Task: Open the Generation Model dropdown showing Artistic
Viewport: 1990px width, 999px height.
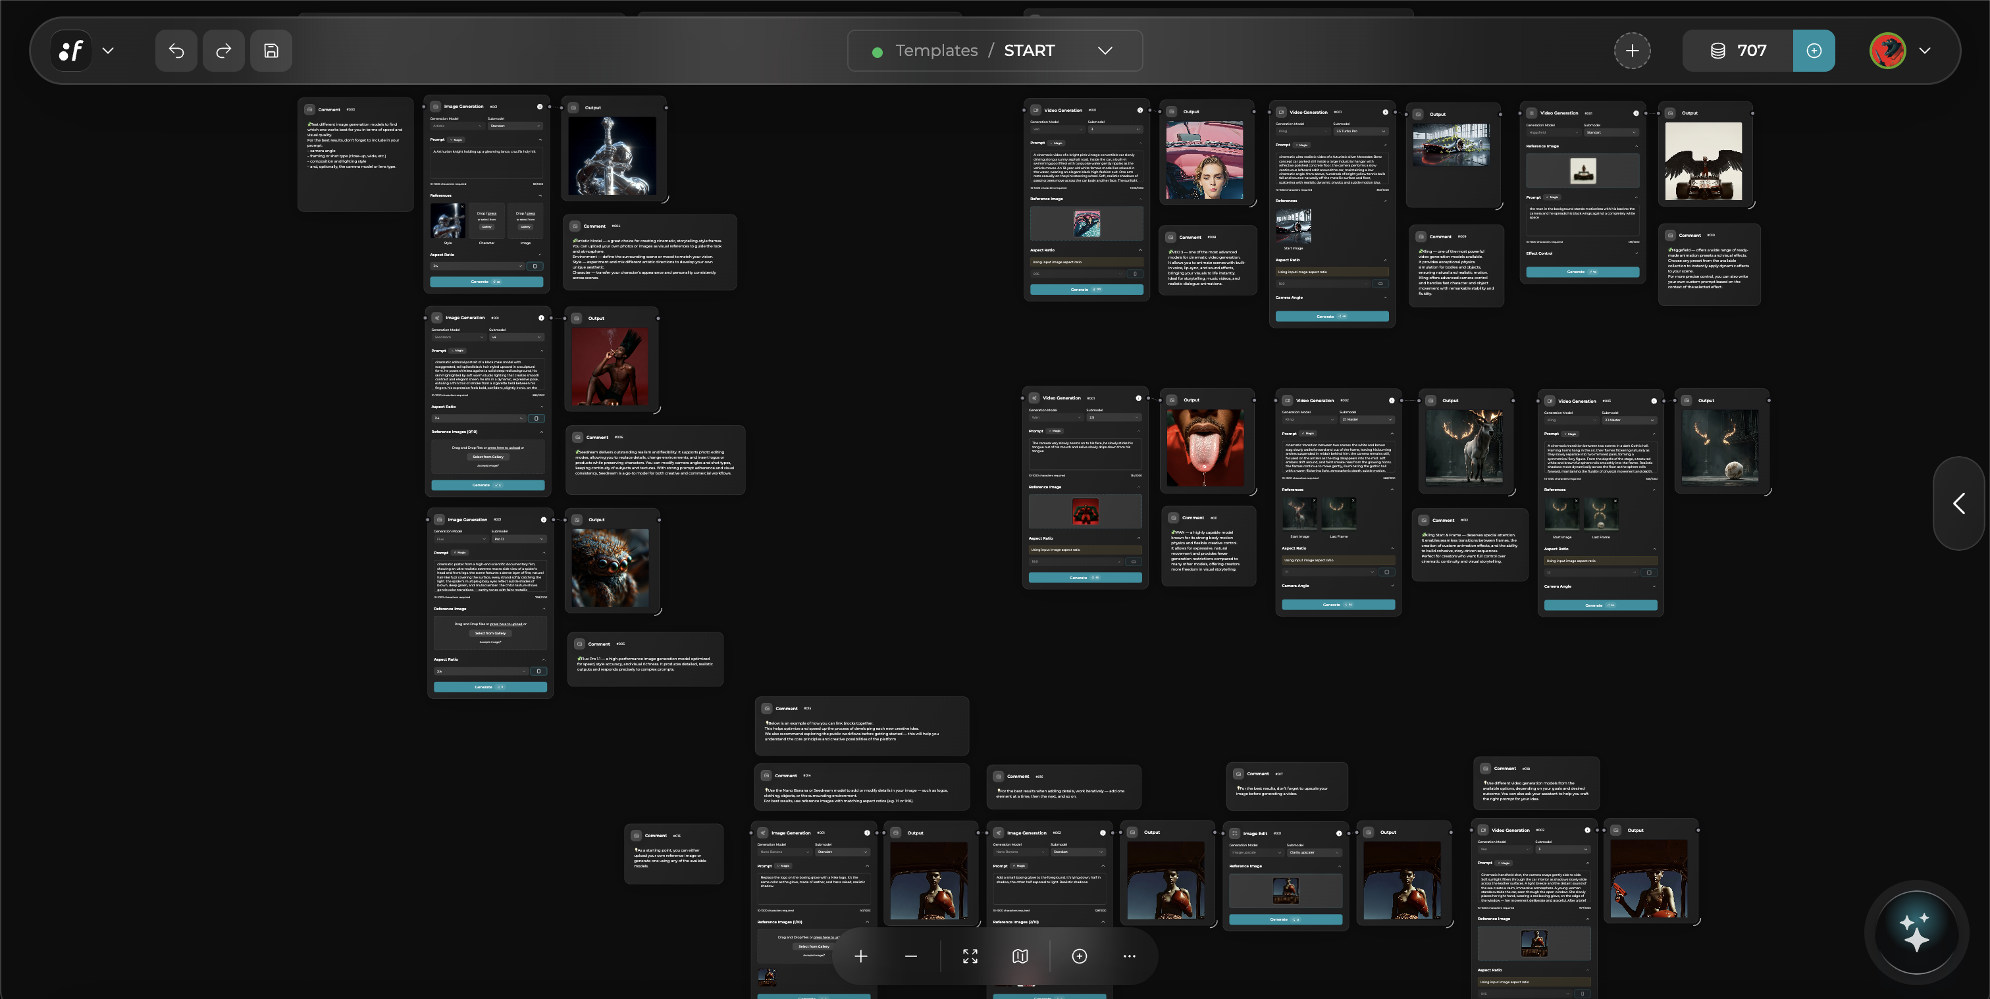Action: [x=458, y=126]
